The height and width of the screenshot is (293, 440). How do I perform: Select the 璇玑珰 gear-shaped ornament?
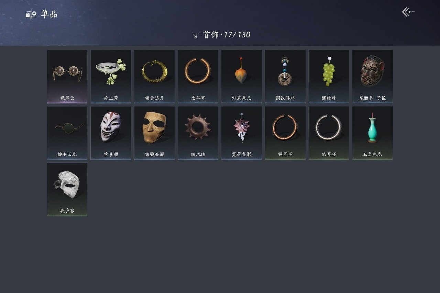pyautogui.click(x=198, y=133)
